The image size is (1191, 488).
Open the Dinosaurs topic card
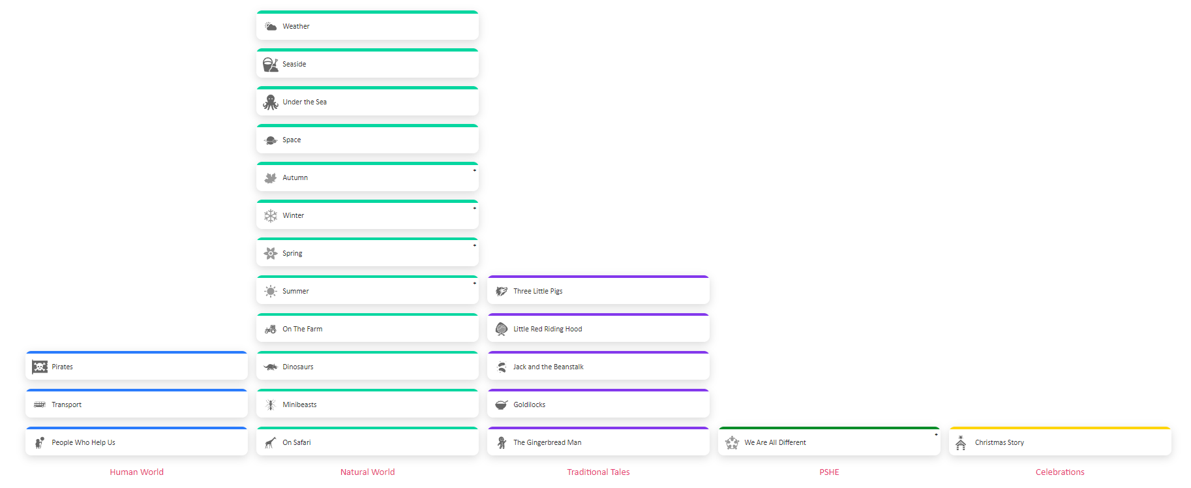pyautogui.click(x=367, y=367)
